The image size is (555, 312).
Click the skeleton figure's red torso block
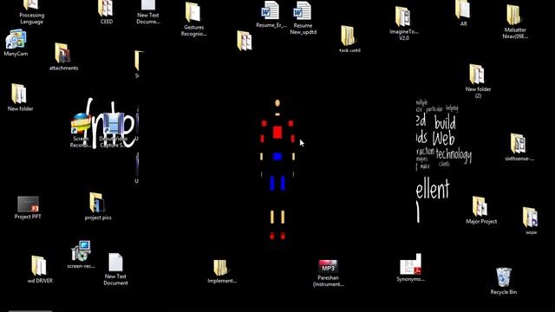[x=277, y=133]
